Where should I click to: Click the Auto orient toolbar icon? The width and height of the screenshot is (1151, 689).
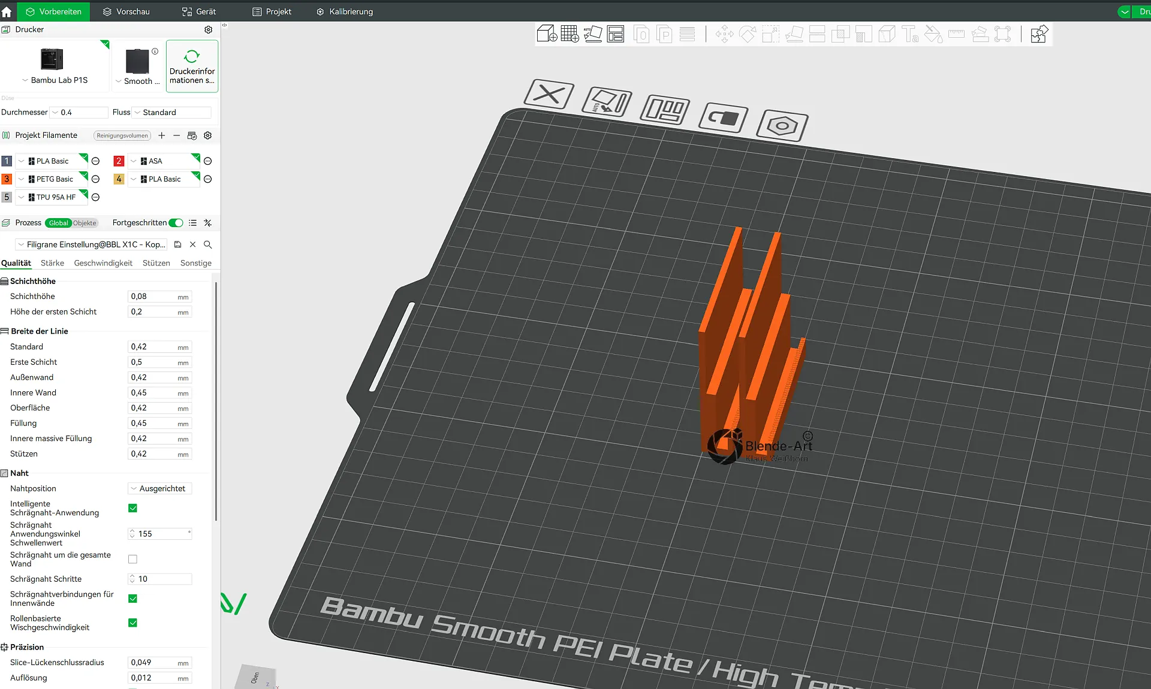593,34
